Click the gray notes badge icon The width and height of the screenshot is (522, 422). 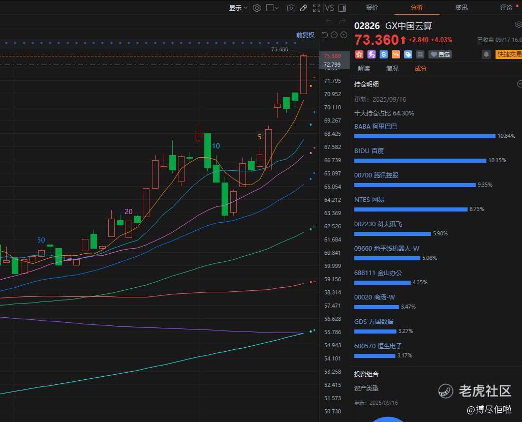tap(420, 54)
